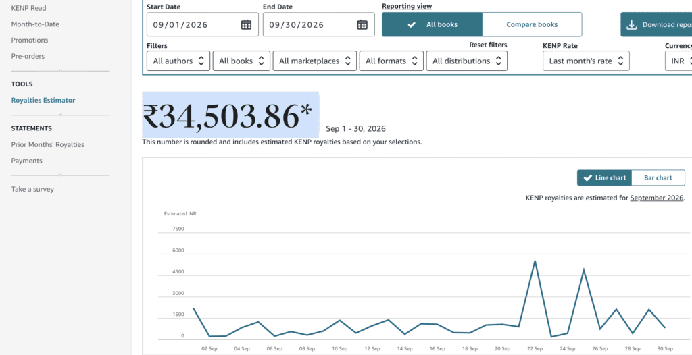Click the Download report button

click(656, 25)
